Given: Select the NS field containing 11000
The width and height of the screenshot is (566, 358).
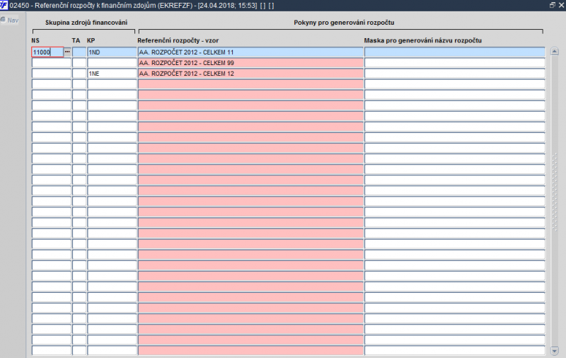Looking at the screenshot, I should pos(47,52).
